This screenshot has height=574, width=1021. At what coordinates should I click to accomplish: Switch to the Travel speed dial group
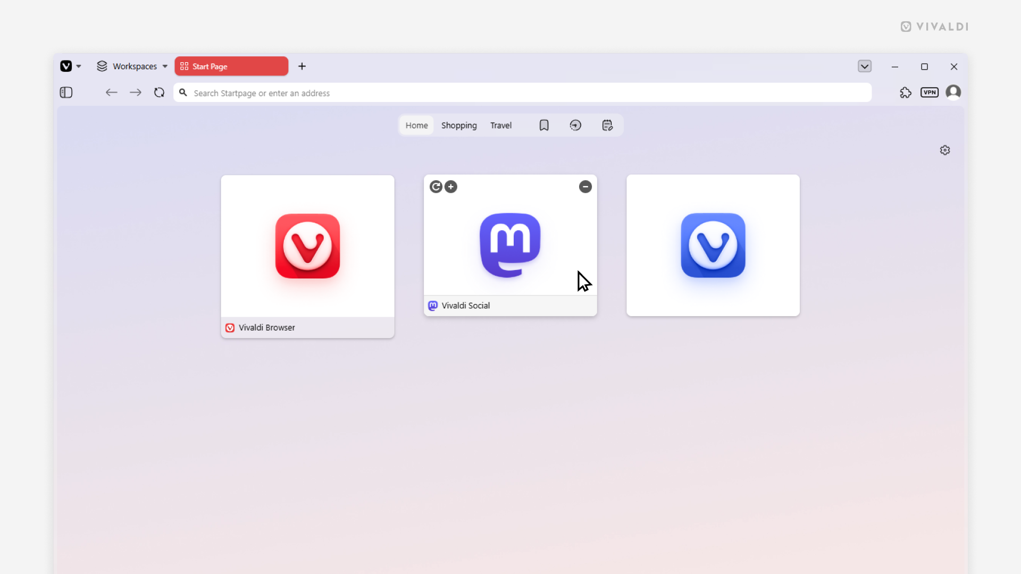tap(501, 125)
